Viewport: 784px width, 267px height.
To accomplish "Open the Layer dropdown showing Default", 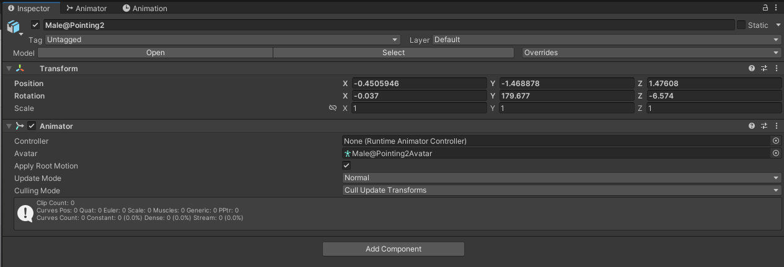I will pyautogui.click(x=607, y=40).
